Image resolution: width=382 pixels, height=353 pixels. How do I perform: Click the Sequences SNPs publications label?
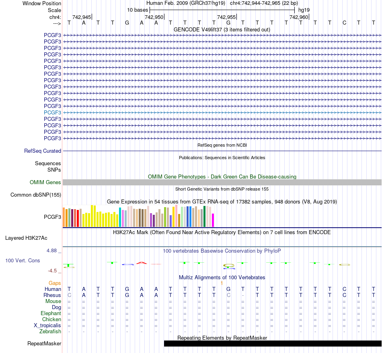(48, 166)
